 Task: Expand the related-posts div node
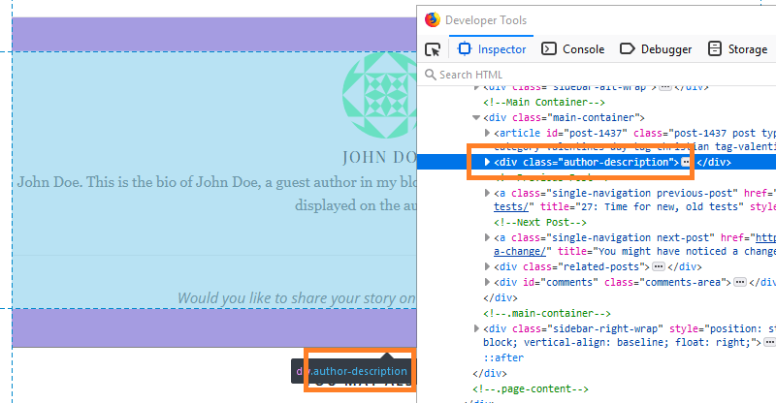coord(487,267)
